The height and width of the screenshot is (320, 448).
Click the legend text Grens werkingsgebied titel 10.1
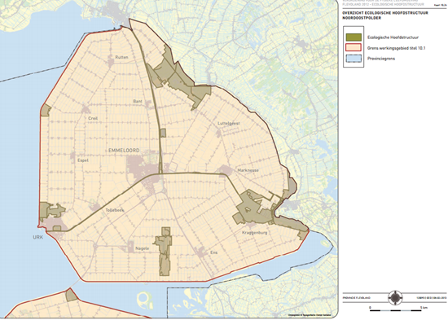397,48
